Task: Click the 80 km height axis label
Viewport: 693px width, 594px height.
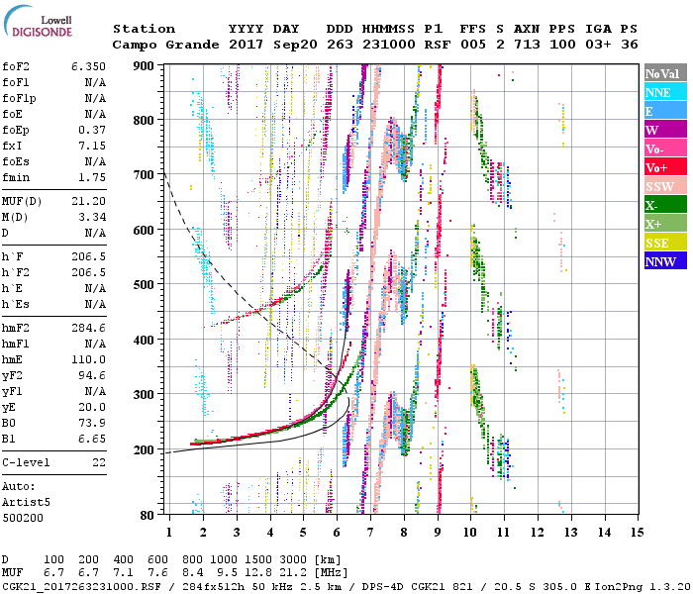Action: 148,516
